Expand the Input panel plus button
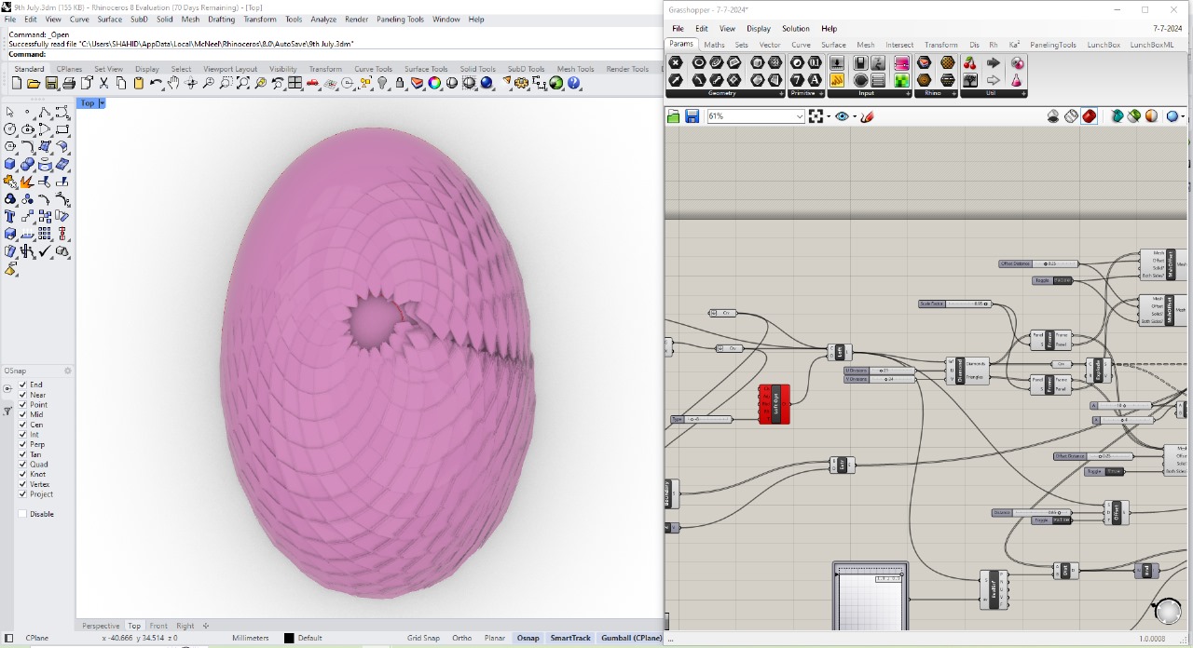The height and width of the screenshot is (648, 1193). 908,93
